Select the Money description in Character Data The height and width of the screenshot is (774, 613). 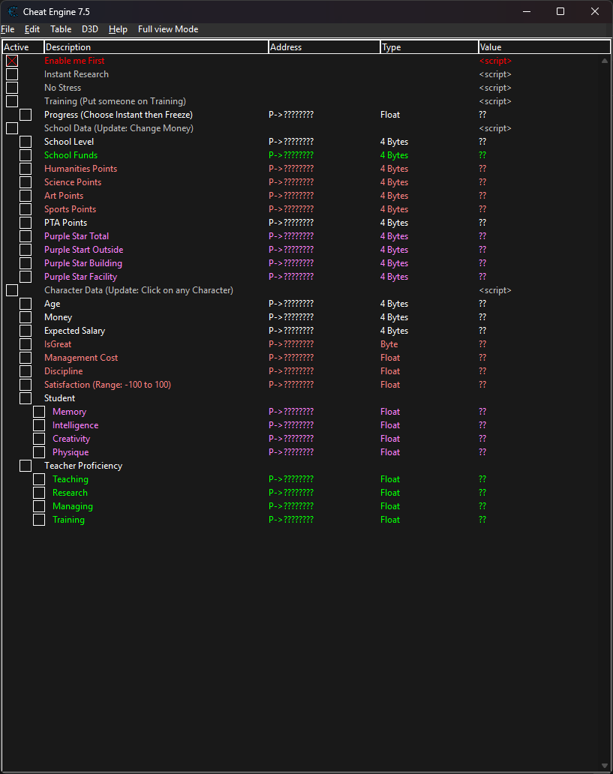pos(59,317)
